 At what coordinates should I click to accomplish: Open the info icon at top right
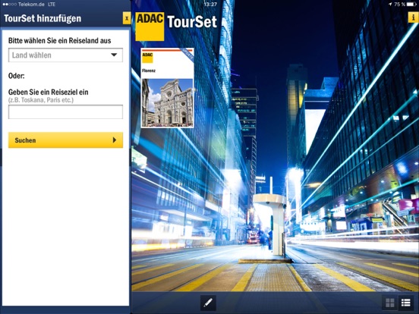[413, 17]
